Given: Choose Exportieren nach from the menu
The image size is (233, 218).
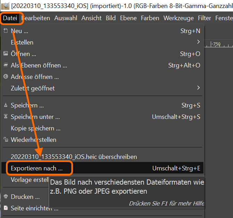Looking at the screenshot, I should 37,169.
